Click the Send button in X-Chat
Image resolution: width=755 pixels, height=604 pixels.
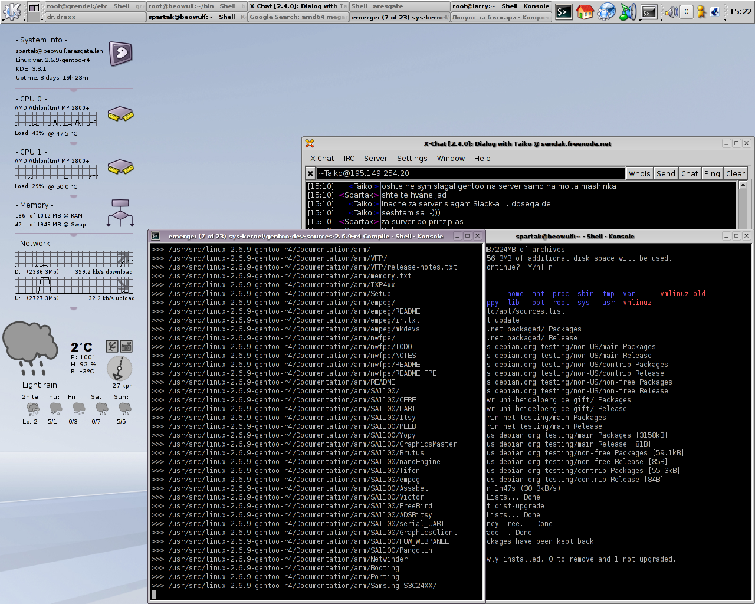pyautogui.click(x=666, y=173)
